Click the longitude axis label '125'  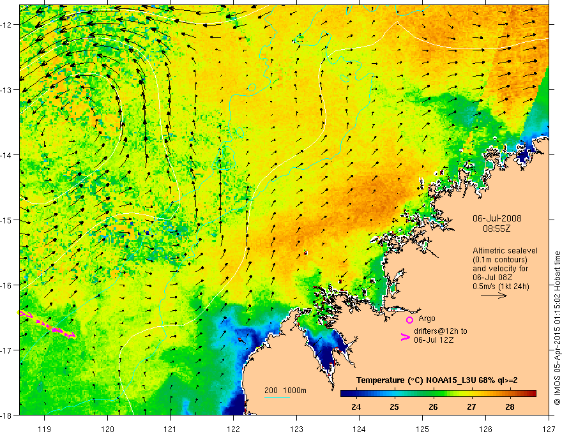423,429
